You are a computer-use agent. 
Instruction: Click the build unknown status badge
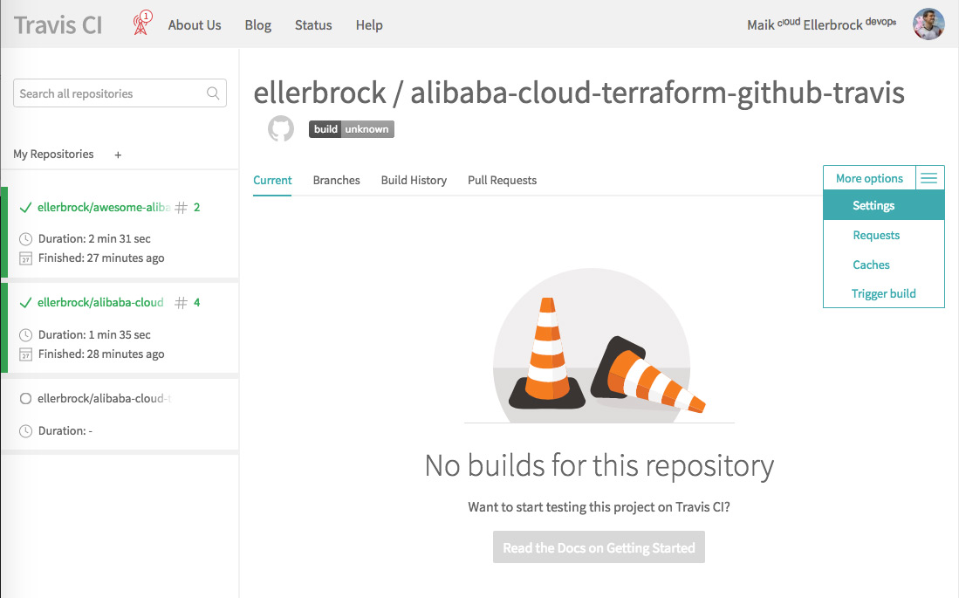pyautogui.click(x=352, y=129)
